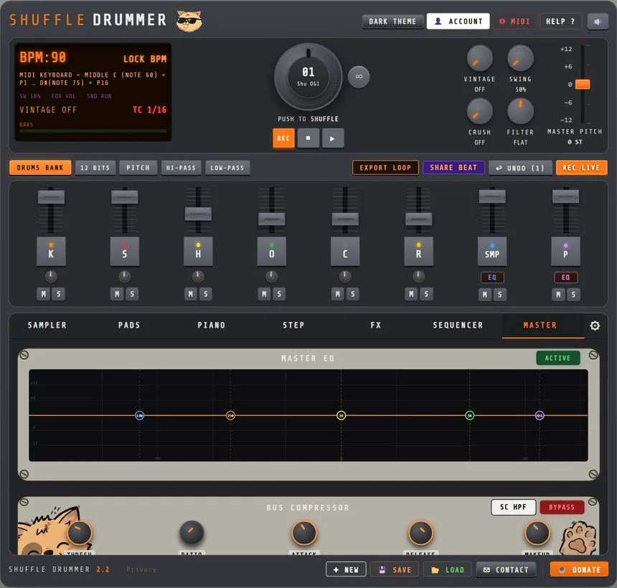
Task: Start playback with the play button
Action: coord(332,138)
